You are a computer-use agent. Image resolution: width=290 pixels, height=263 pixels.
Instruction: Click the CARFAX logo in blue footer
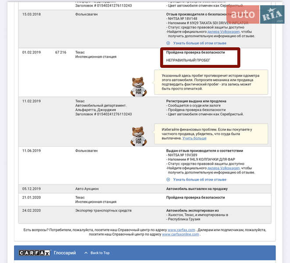click(x=34, y=252)
